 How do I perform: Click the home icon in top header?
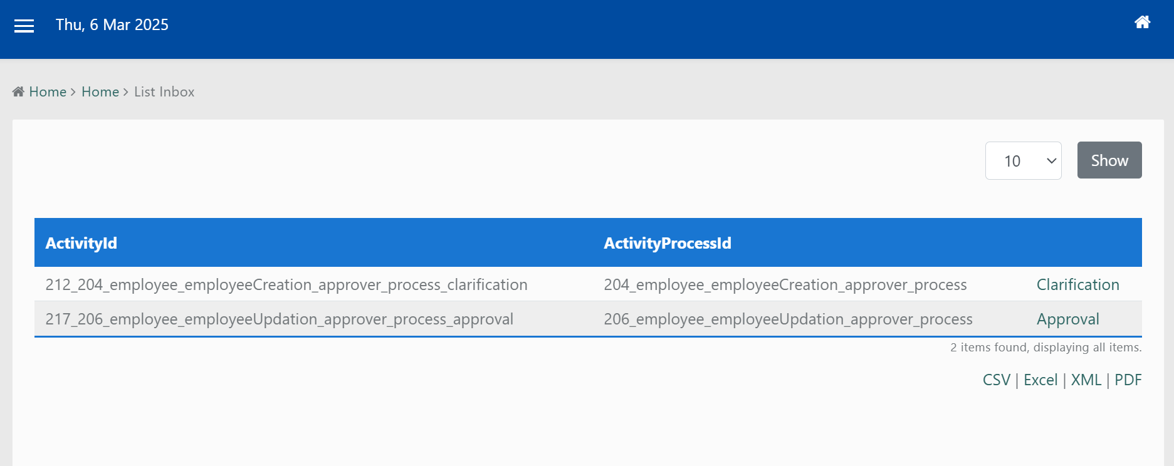(1142, 23)
